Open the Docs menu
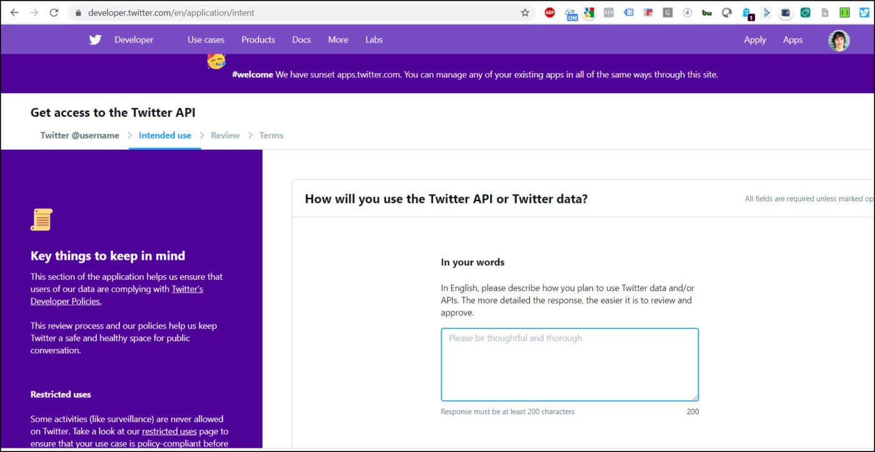 [x=301, y=39]
